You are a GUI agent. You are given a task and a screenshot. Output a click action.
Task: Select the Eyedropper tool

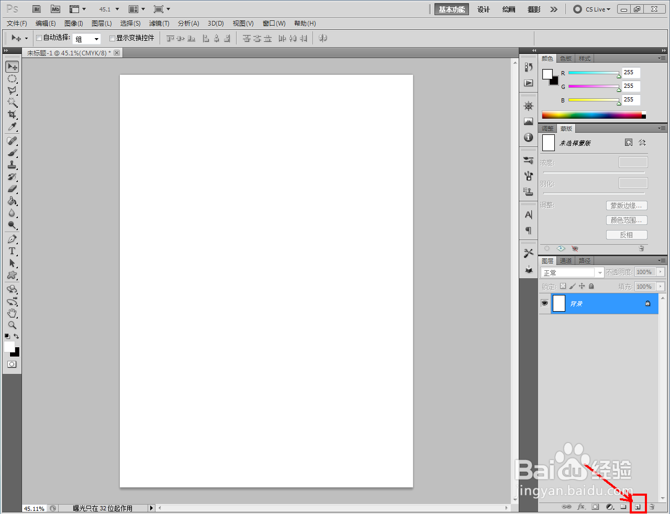pyautogui.click(x=12, y=127)
